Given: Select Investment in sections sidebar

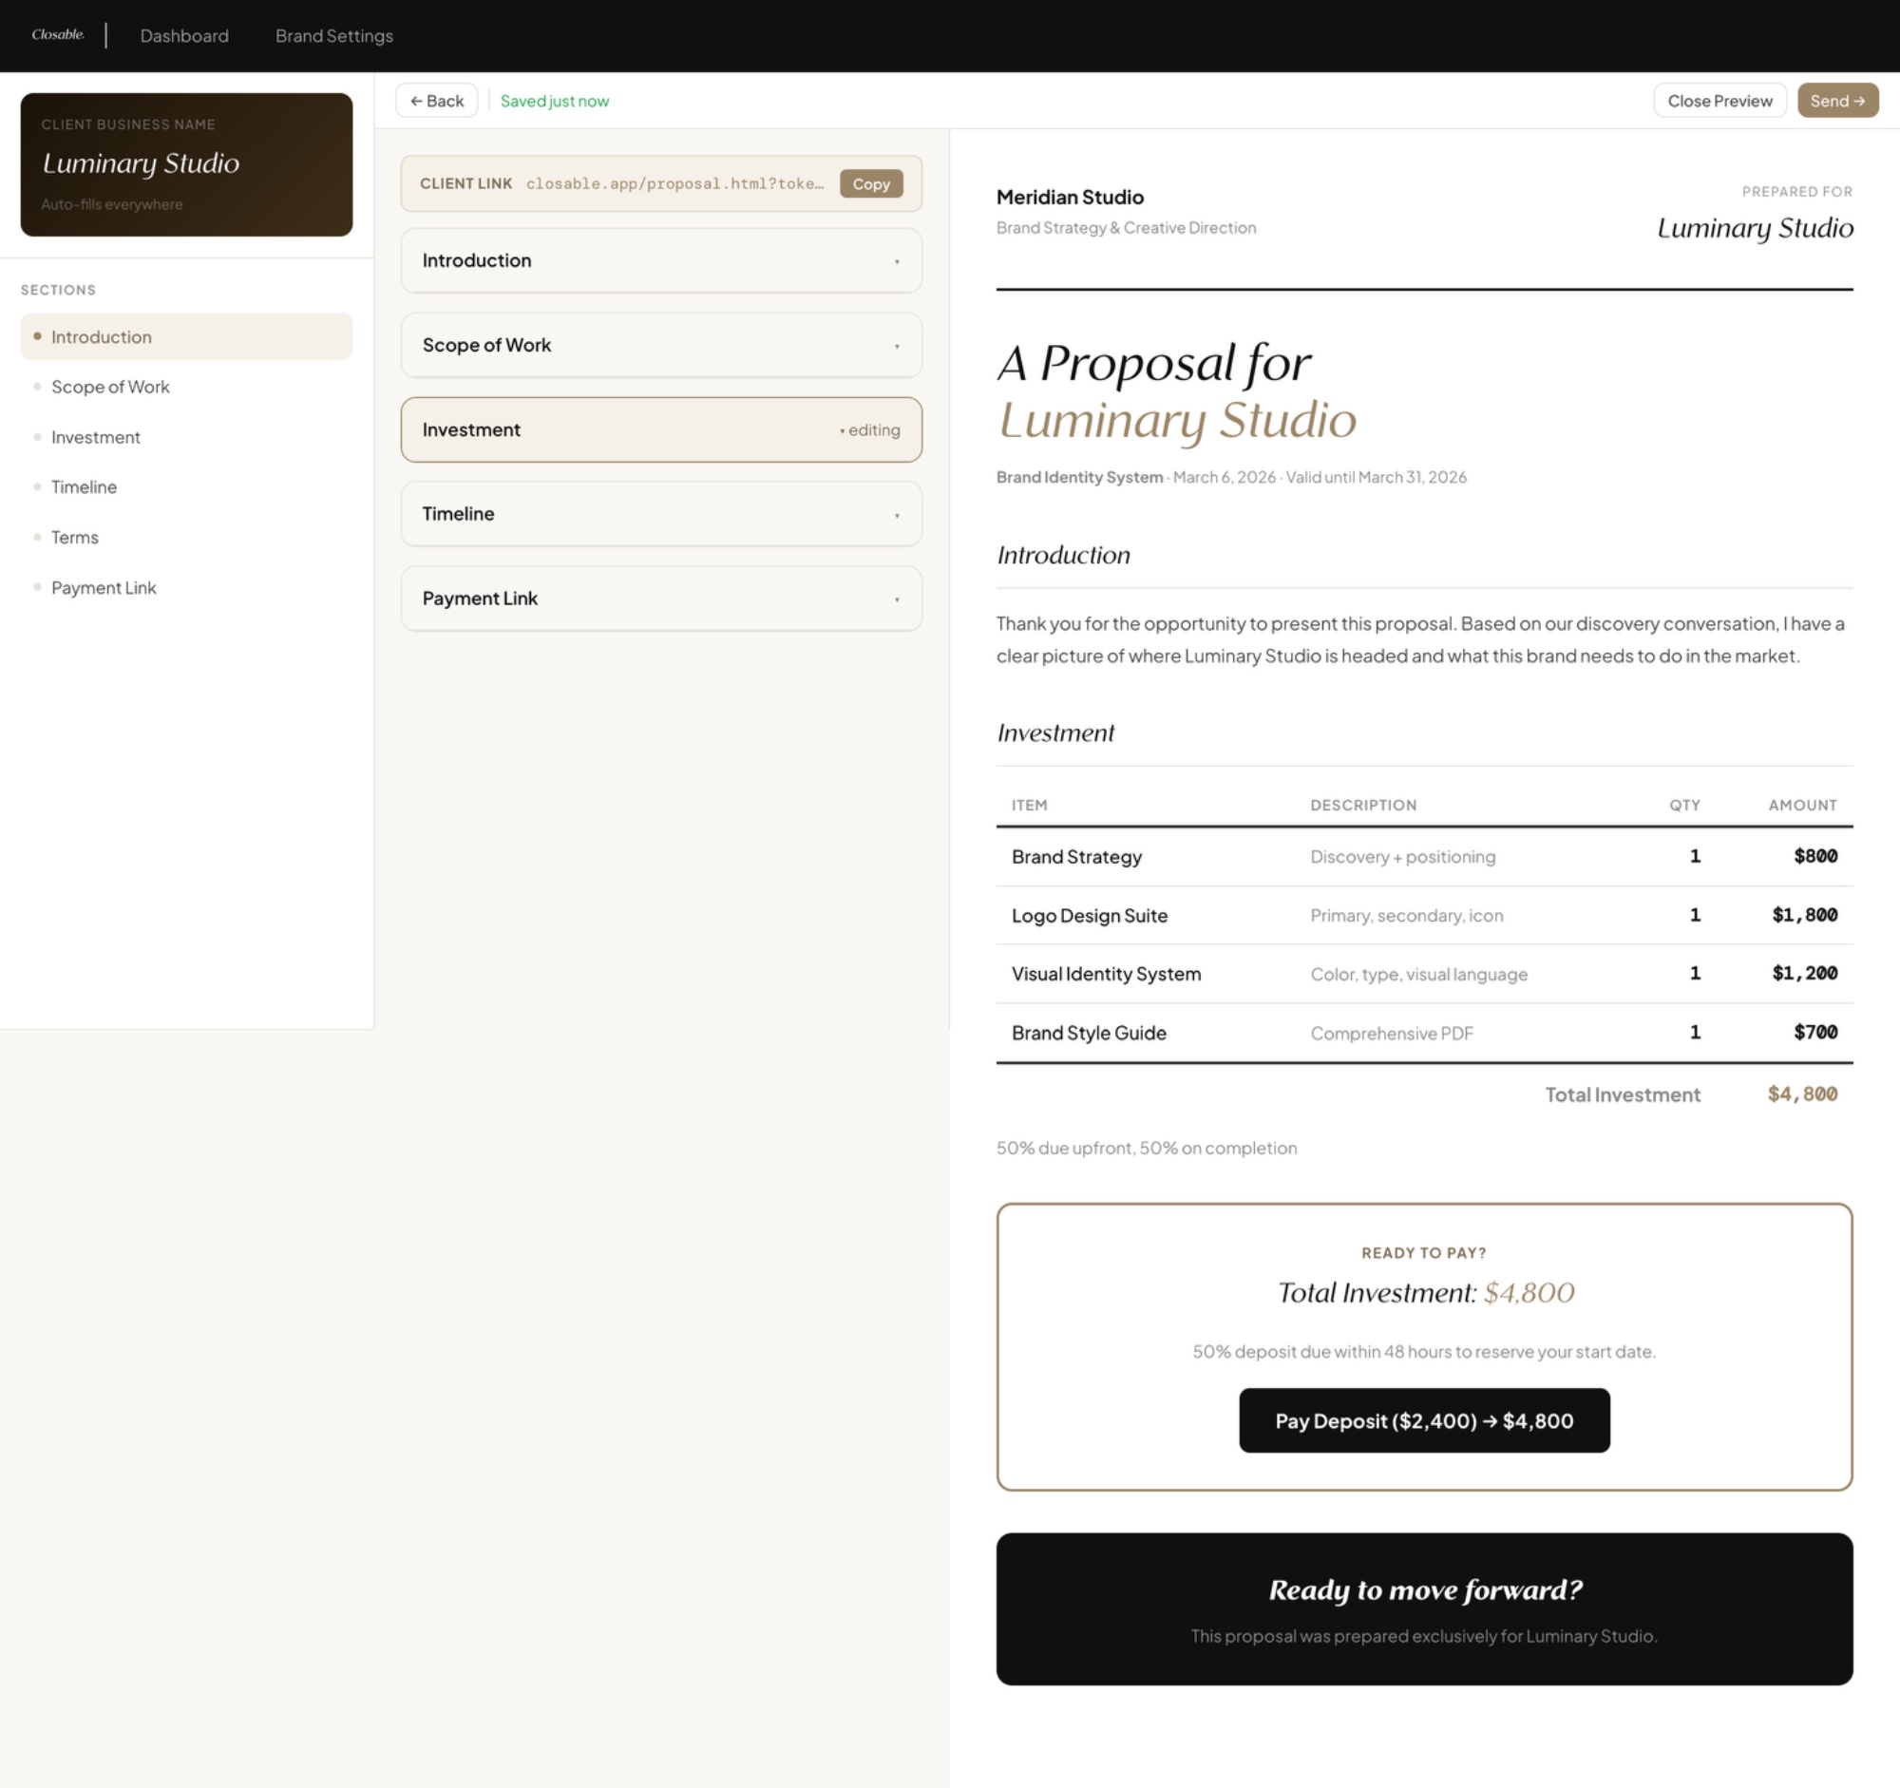Looking at the screenshot, I should [x=96, y=438].
